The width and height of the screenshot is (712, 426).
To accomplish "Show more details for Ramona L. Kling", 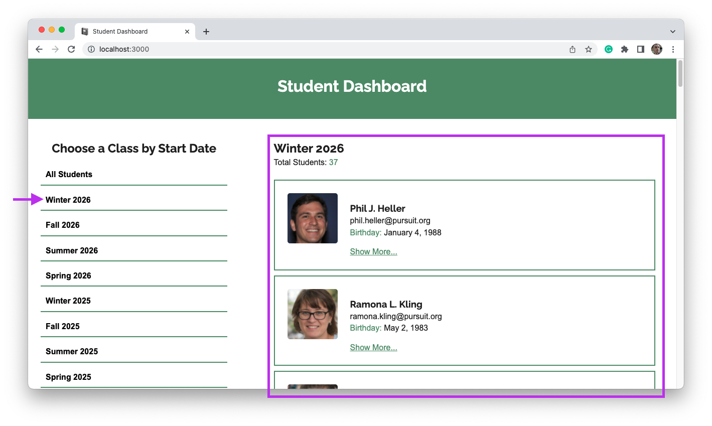I will (x=373, y=347).
